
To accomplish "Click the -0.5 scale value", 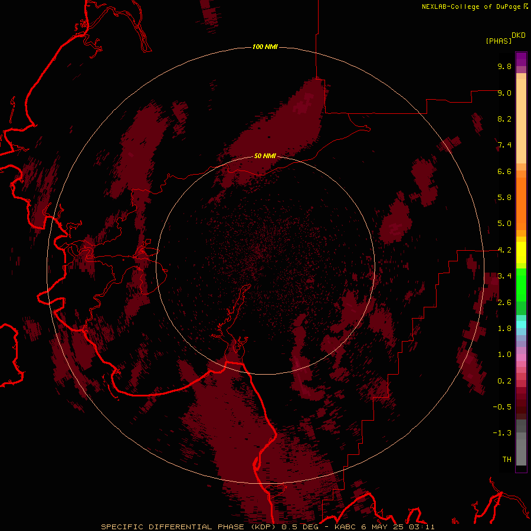I will pyautogui.click(x=502, y=407).
